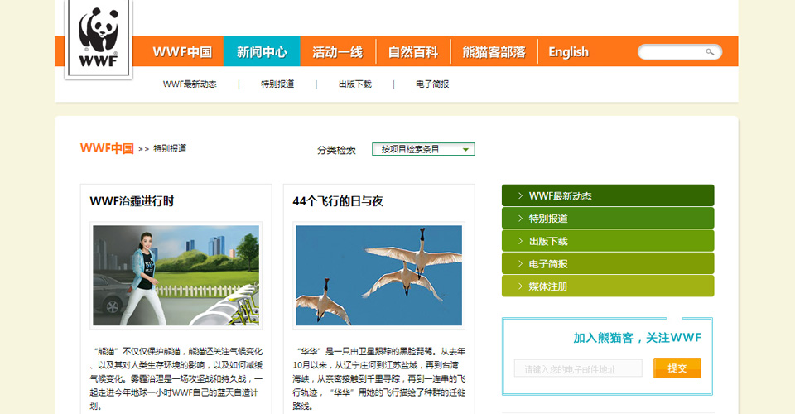Image resolution: width=795 pixels, height=414 pixels.
Task: Click the email address input field
Action: (x=578, y=369)
